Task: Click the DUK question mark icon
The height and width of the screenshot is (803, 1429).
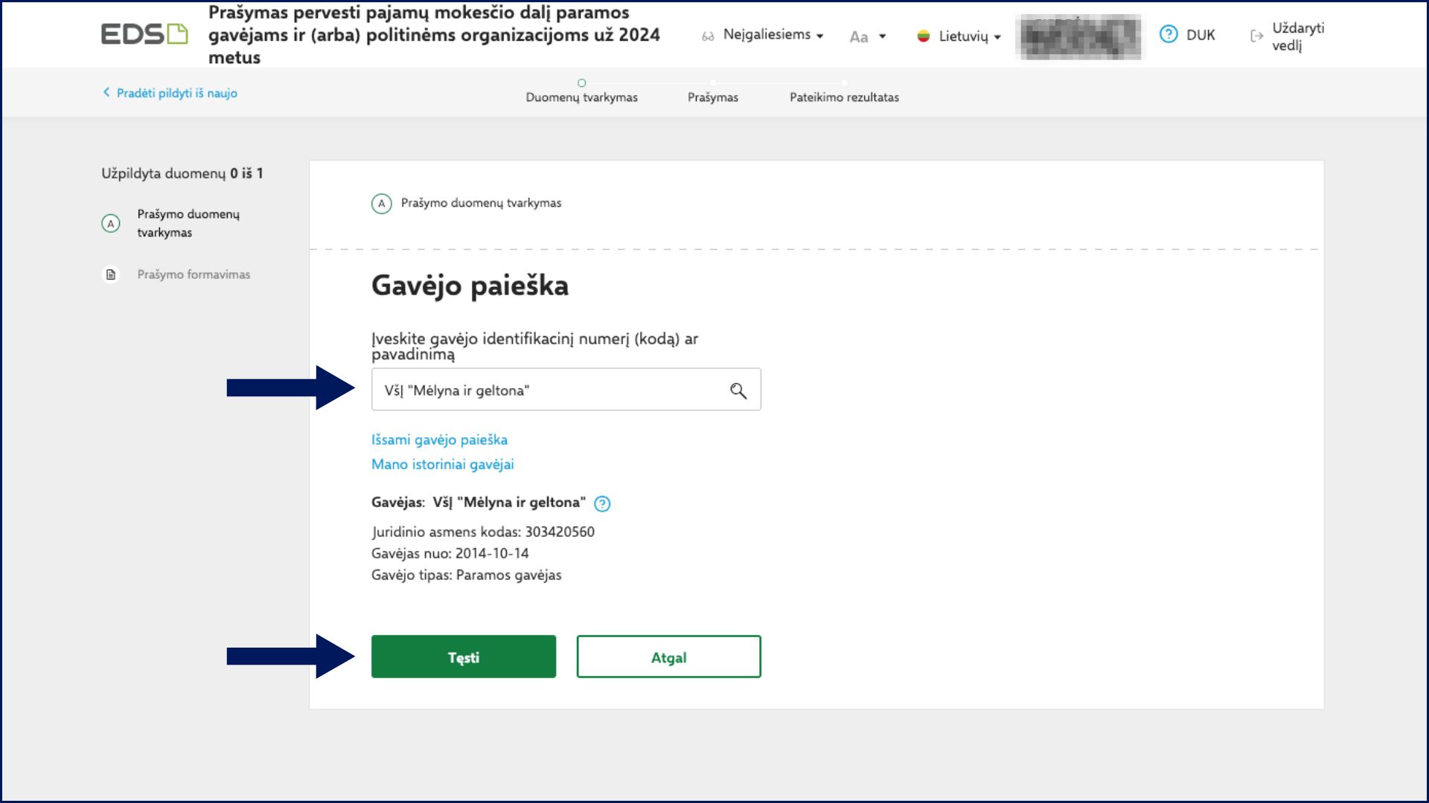Action: 1169,34
